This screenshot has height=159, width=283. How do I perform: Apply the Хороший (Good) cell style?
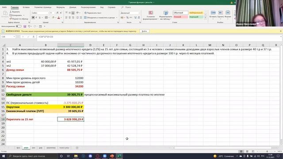pos(196,17)
